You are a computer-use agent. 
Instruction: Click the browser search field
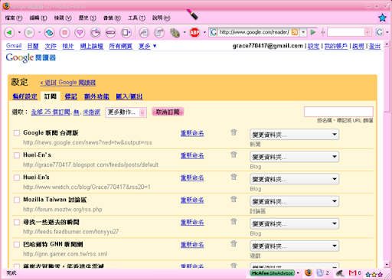(x=346, y=32)
